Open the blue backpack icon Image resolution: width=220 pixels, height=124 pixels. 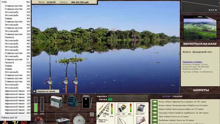72,102
